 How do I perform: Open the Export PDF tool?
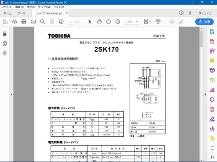coord(212,31)
